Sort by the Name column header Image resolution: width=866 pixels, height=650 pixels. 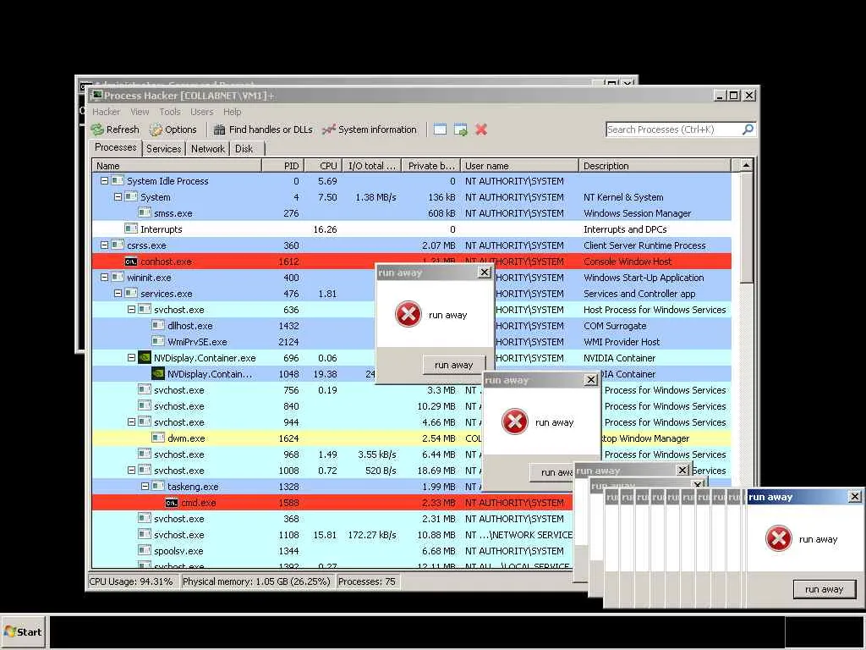pos(177,166)
